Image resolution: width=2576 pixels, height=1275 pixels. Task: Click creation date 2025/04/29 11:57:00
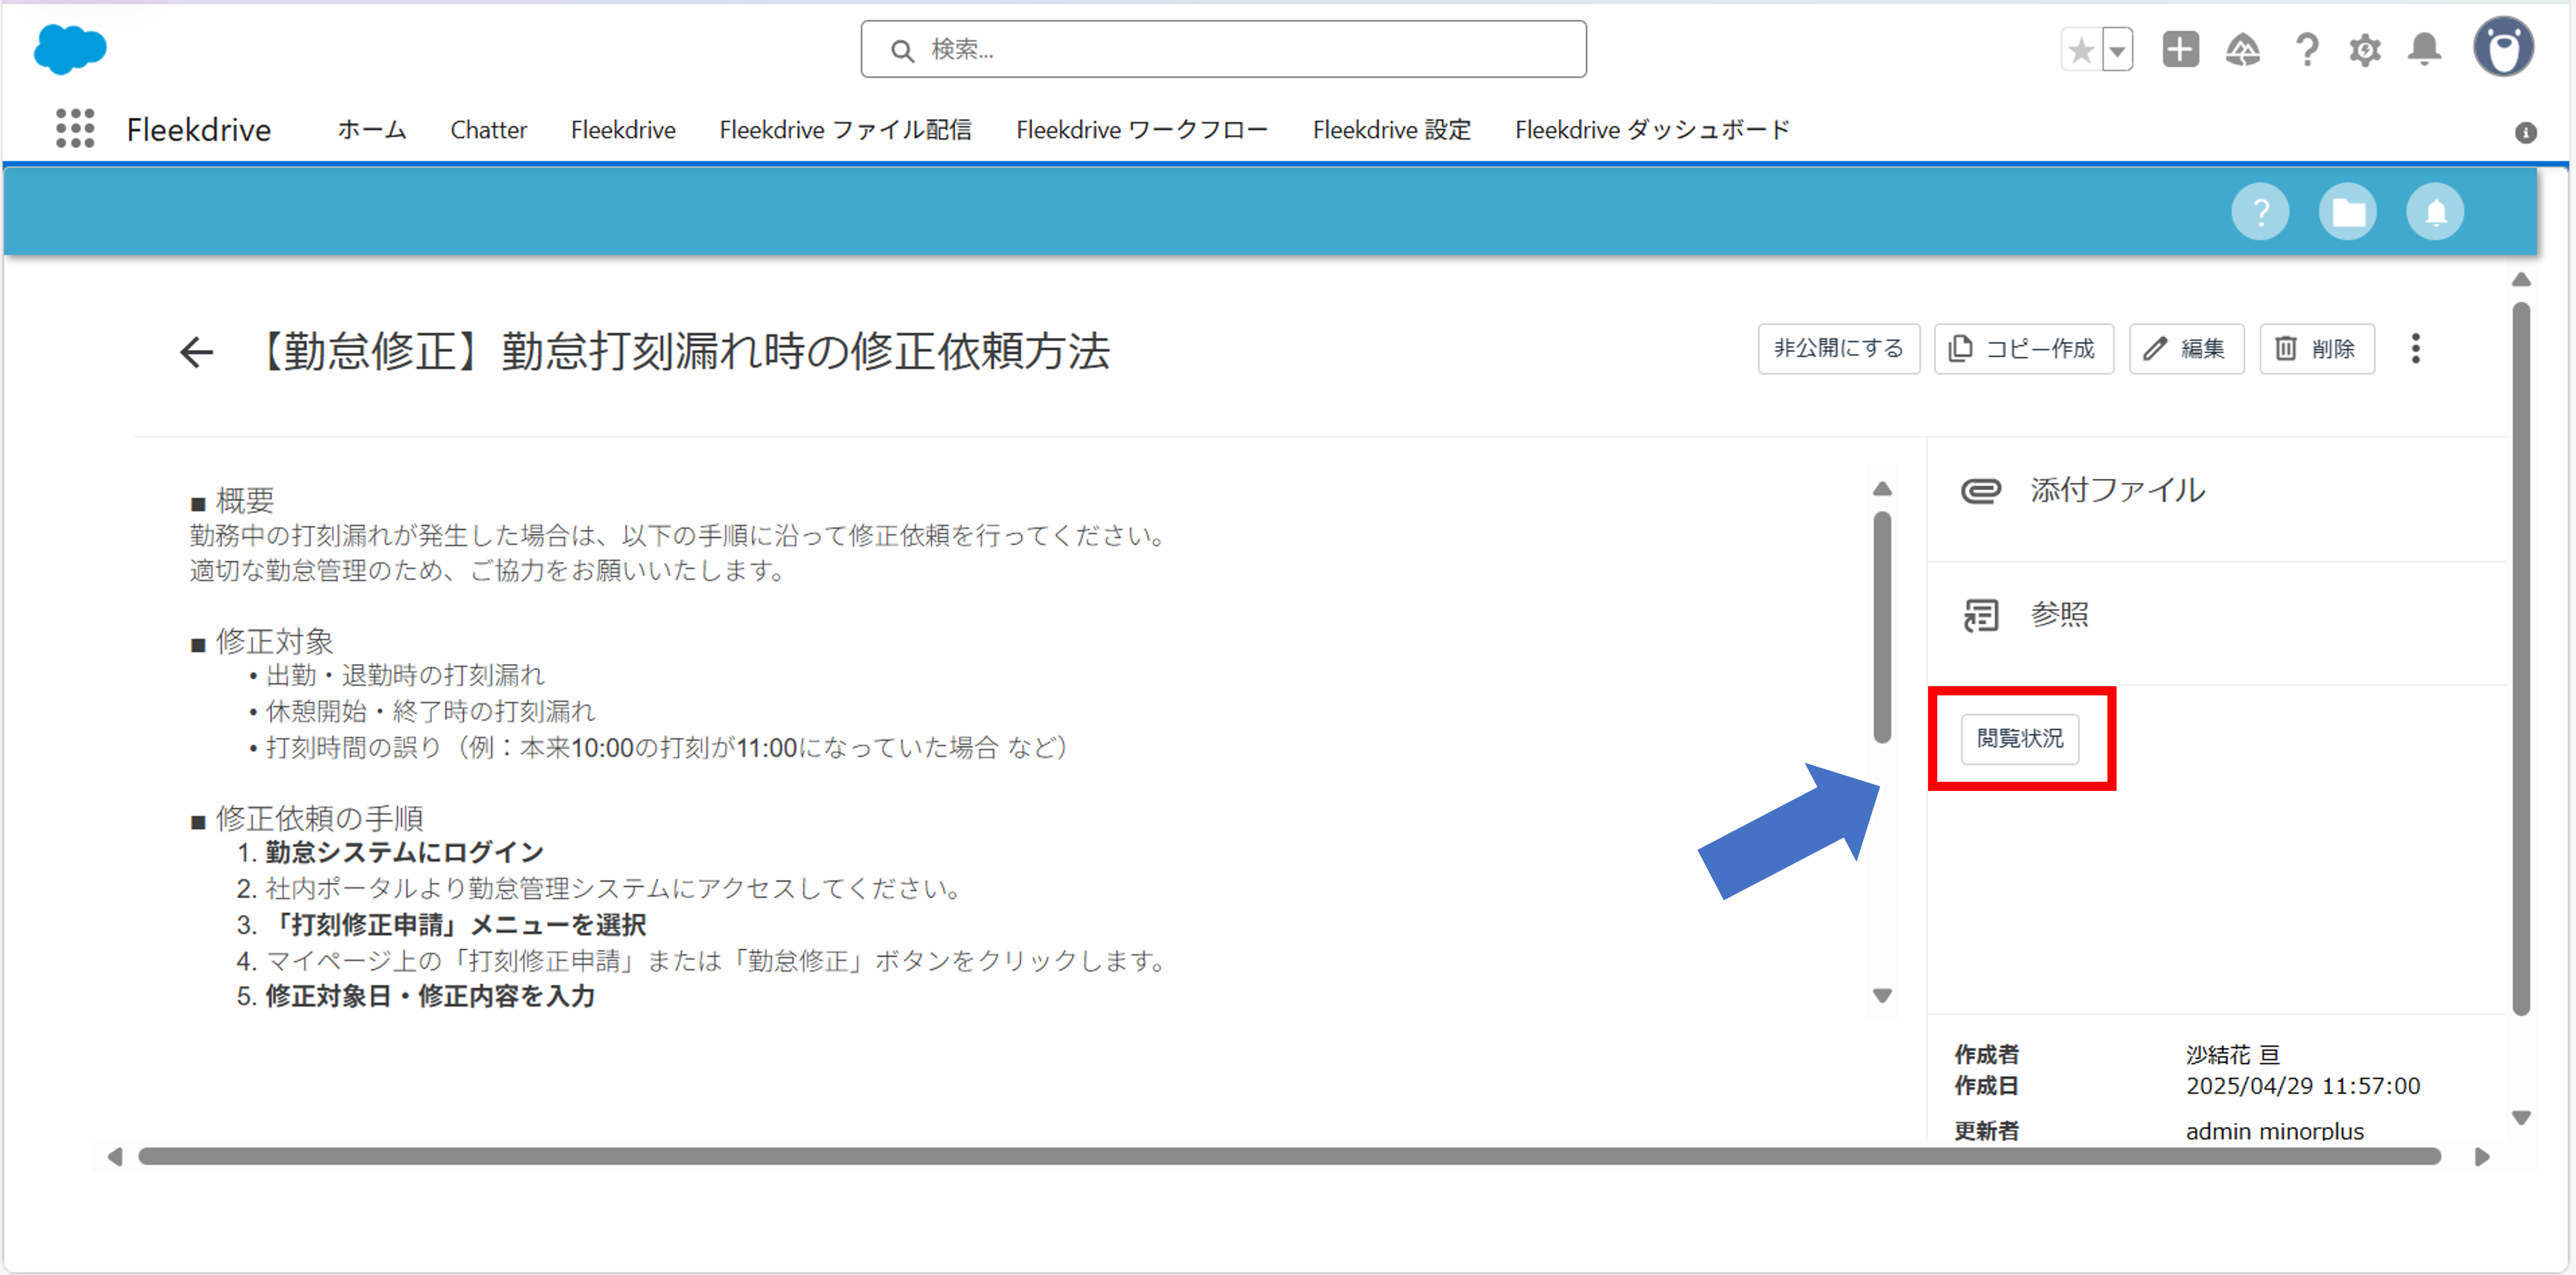coord(2303,1086)
